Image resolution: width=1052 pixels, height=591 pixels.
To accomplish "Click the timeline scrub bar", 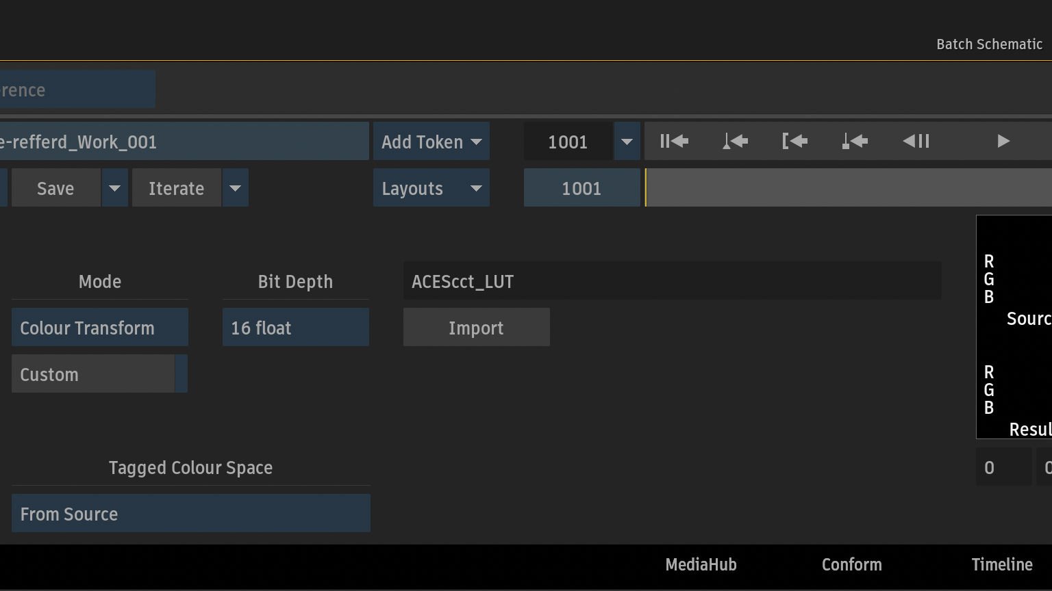I will (848, 188).
